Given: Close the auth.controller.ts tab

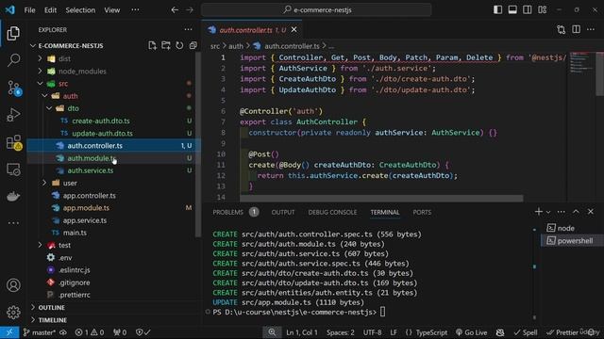Looking at the screenshot, I should (294, 29).
